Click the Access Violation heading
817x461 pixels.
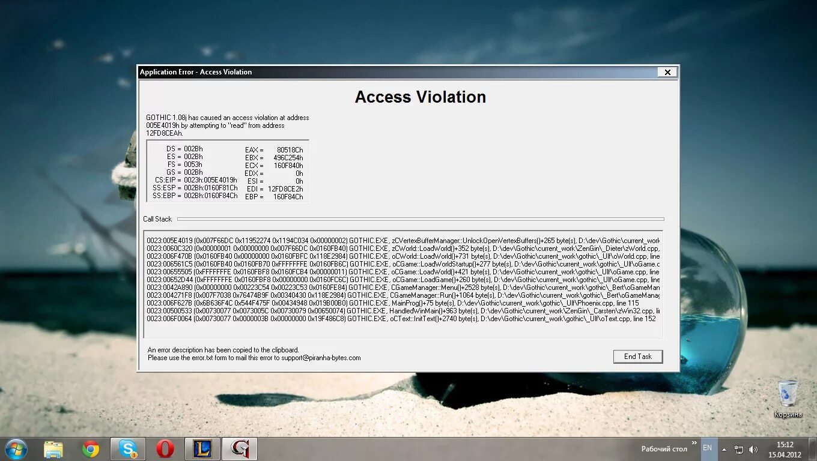click(421, 97)
